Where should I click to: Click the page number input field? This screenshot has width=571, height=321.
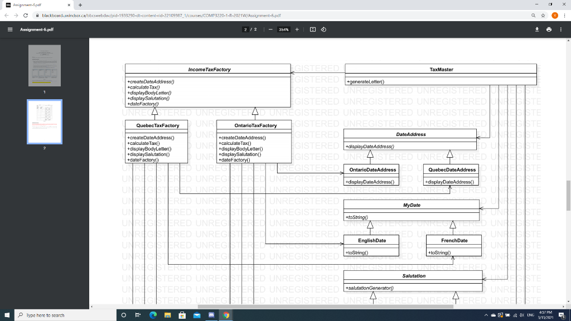click(245, 30)
